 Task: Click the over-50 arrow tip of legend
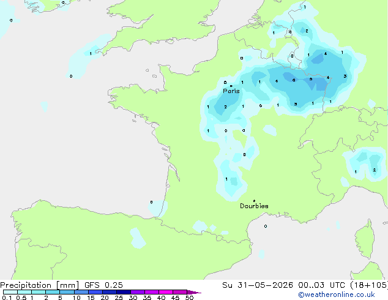[x=194, y=292]
